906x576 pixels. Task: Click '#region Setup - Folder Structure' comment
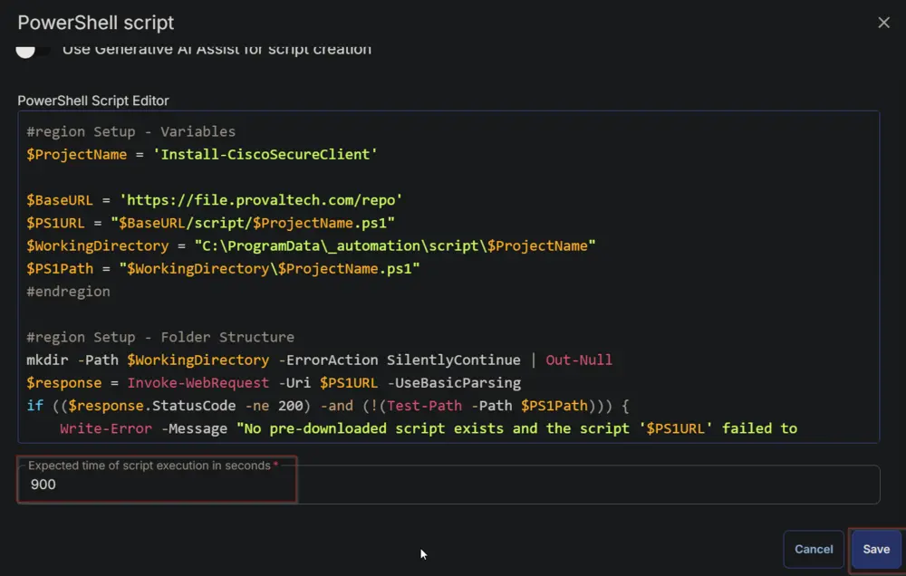tap(160, 337)
